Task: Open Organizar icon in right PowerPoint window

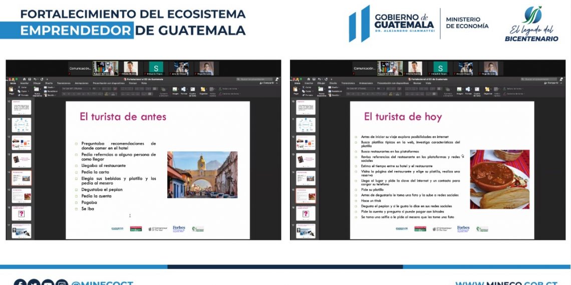Action: click(x=487, y=90)
